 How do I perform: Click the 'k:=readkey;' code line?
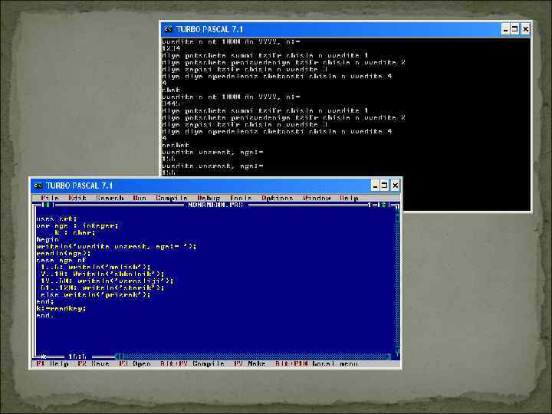coord(61,309)
